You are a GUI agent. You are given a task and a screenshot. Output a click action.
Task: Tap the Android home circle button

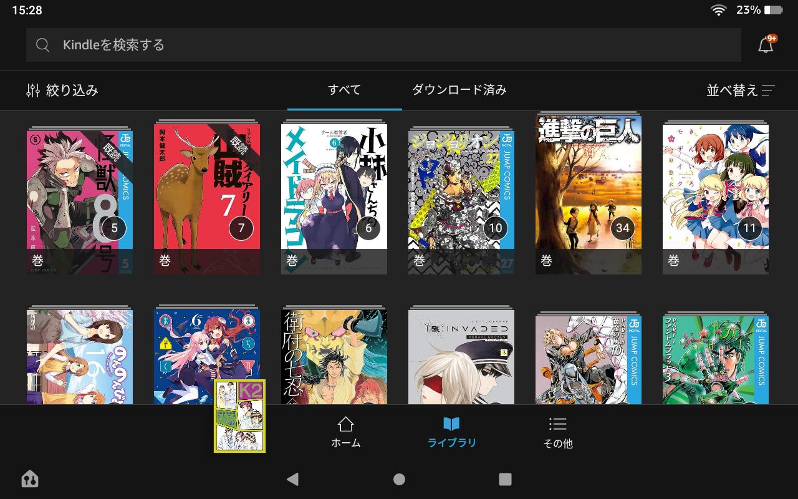coord(399,479)
